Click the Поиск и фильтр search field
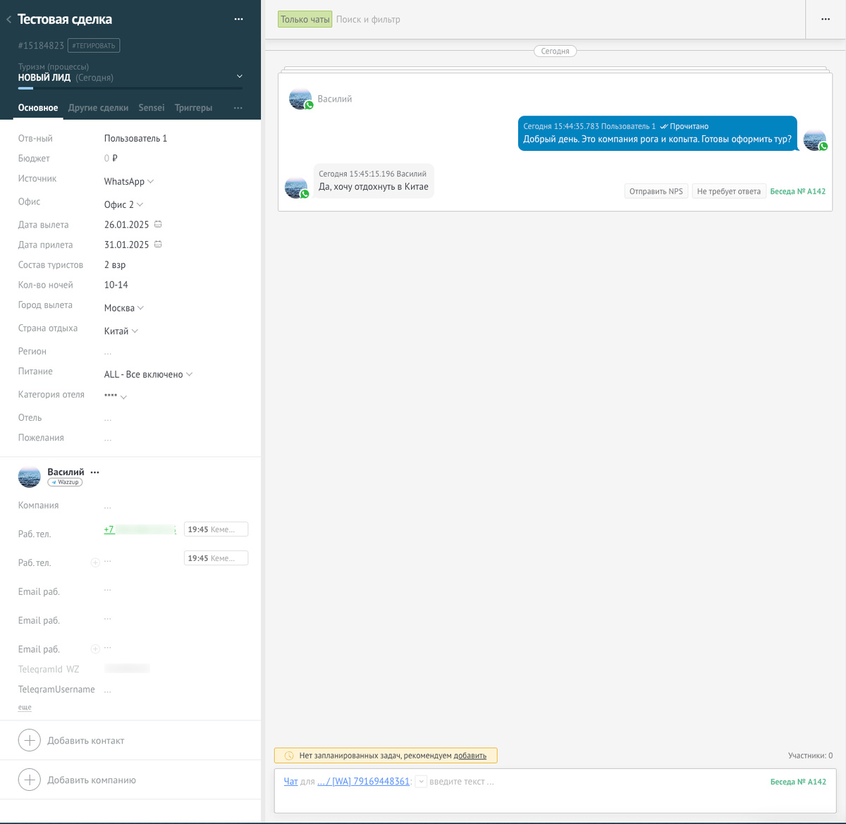This screenshot has height=824, width=846. pyautogui.click(x=368, y=20)
